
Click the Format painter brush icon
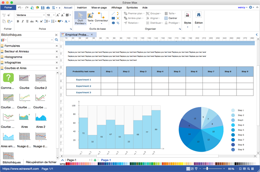[x=9, y=15]
